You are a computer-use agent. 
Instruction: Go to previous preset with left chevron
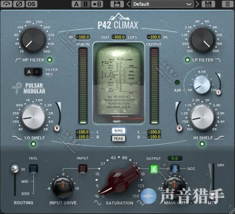(x=128, y=4)
